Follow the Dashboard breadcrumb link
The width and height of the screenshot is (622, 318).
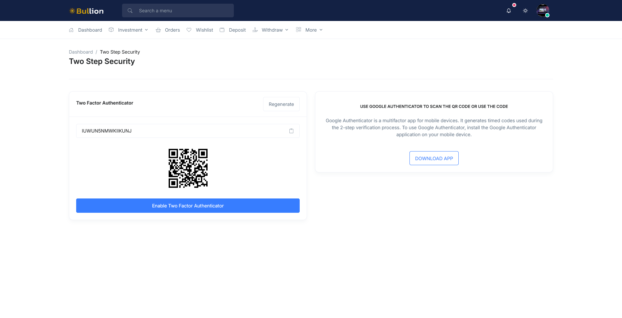click(x=81, y=52)
